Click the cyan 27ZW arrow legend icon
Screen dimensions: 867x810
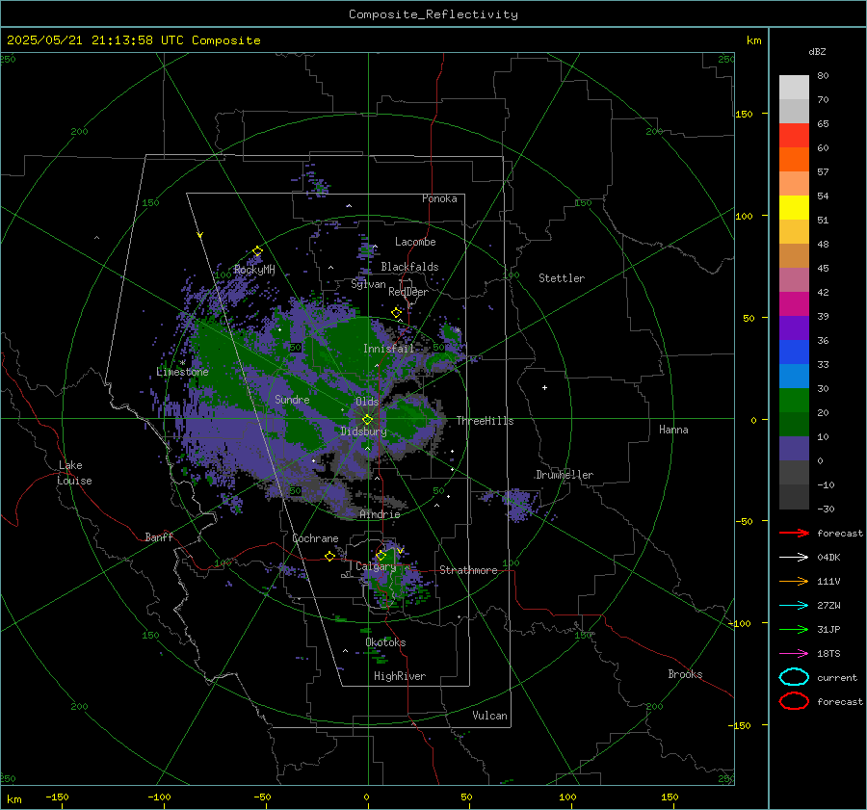click(794, 606)
